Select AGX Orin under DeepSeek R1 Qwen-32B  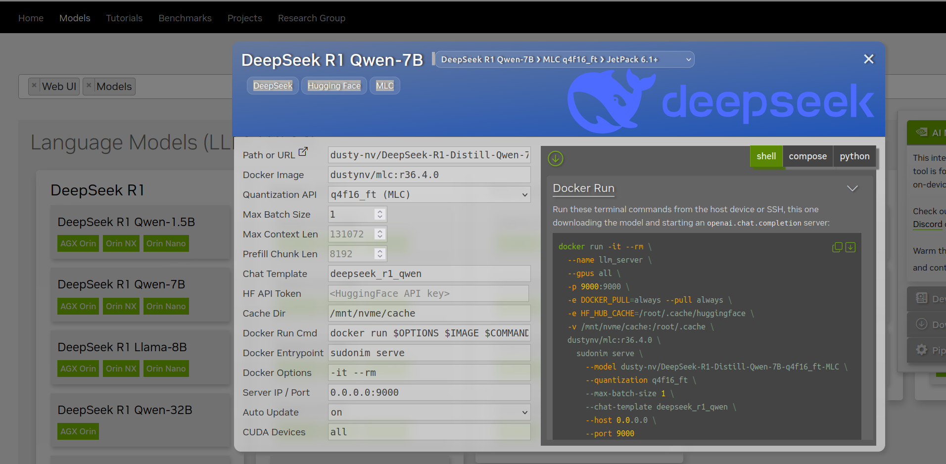[78, 431]
